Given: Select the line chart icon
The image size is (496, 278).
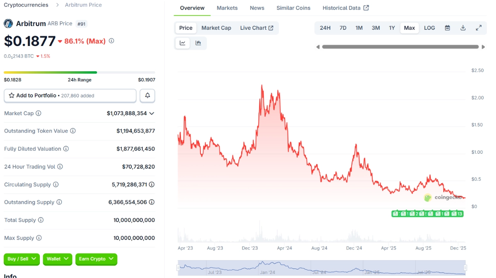Looking at the screenshot, I should [x=183, y=43].
